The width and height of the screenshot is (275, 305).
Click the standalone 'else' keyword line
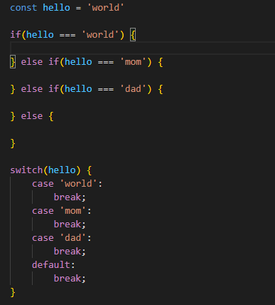[x=32, y=116]
